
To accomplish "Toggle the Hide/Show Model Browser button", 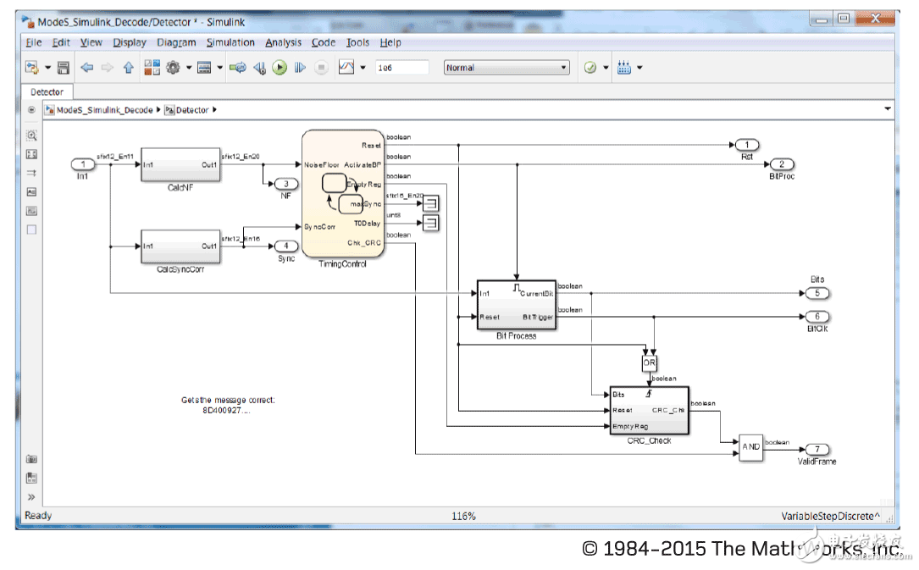I will click(31, 110).
